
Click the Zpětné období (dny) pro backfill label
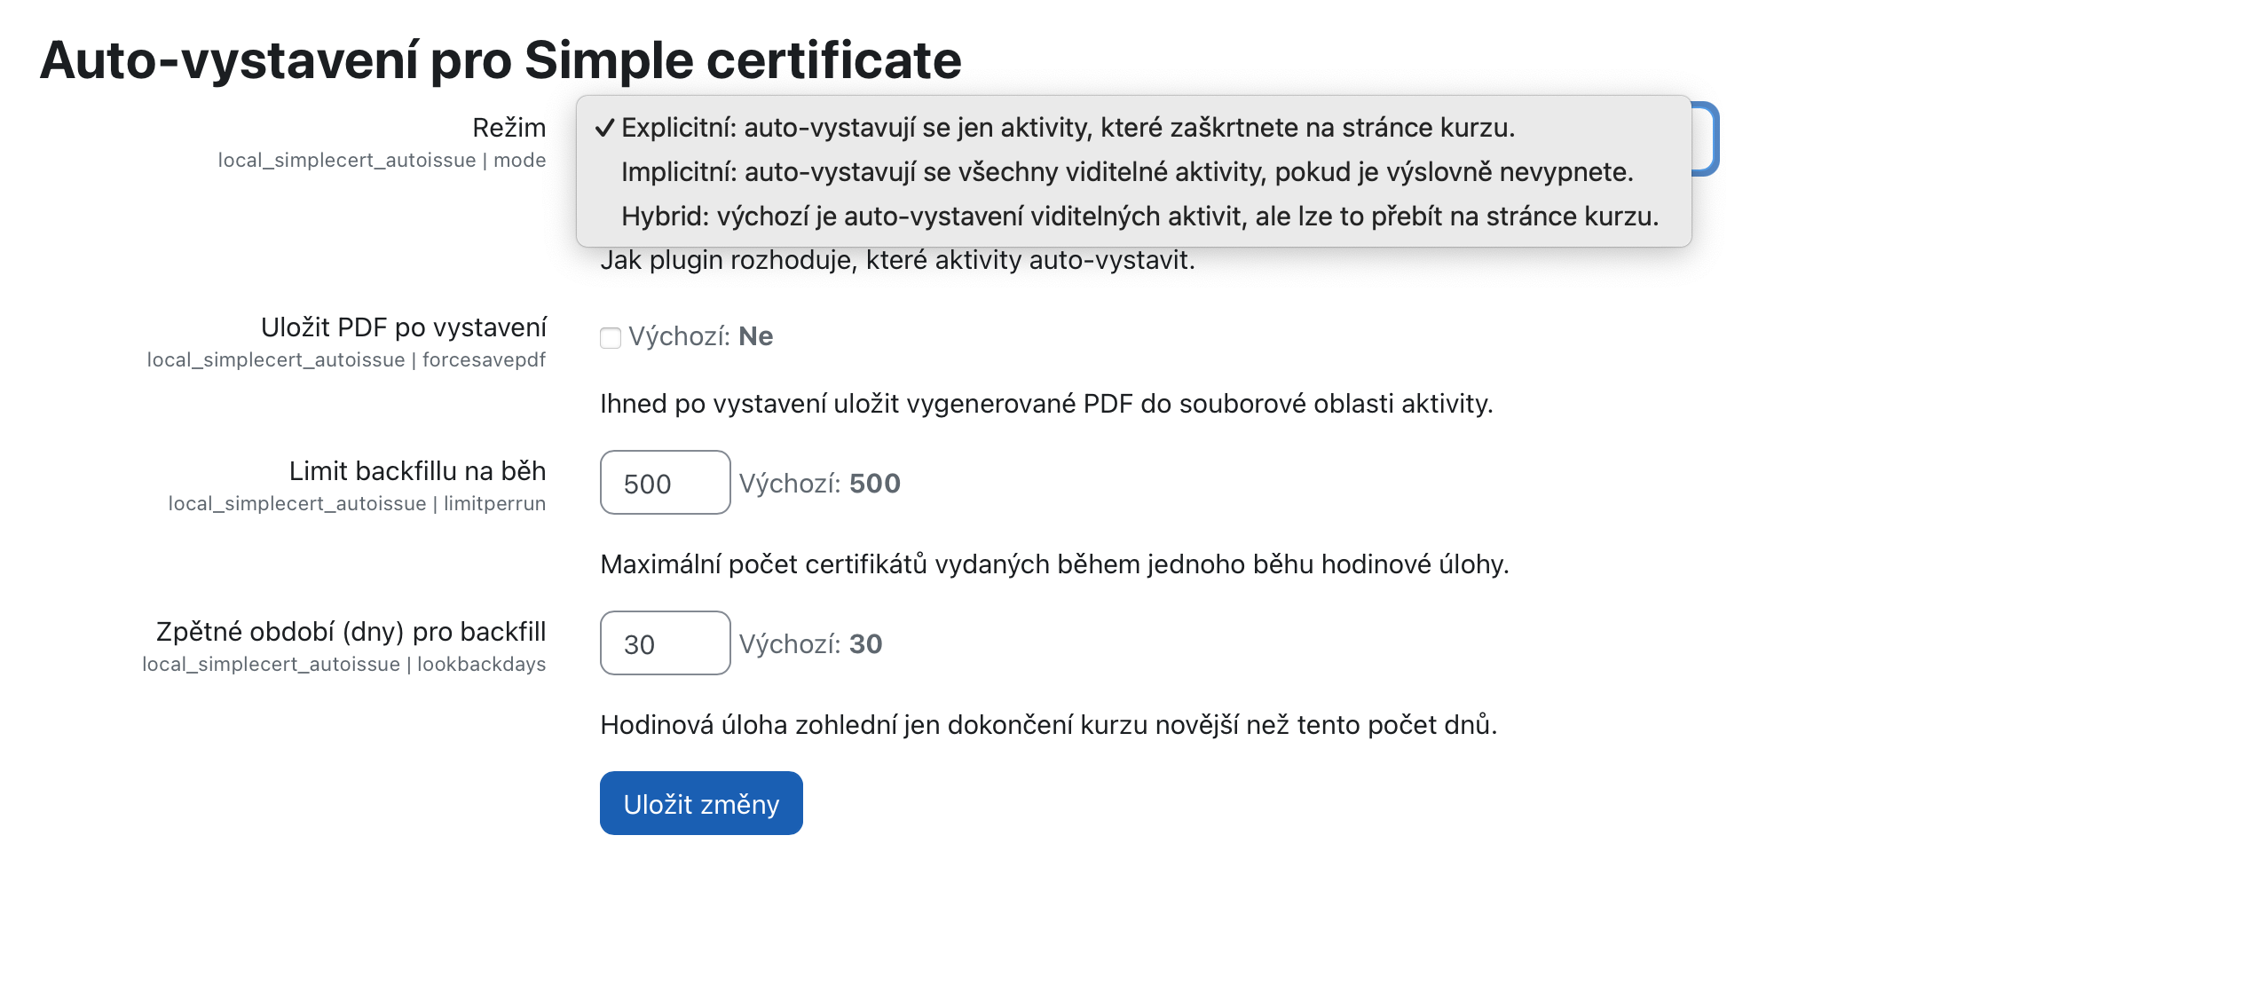point(351,632)
